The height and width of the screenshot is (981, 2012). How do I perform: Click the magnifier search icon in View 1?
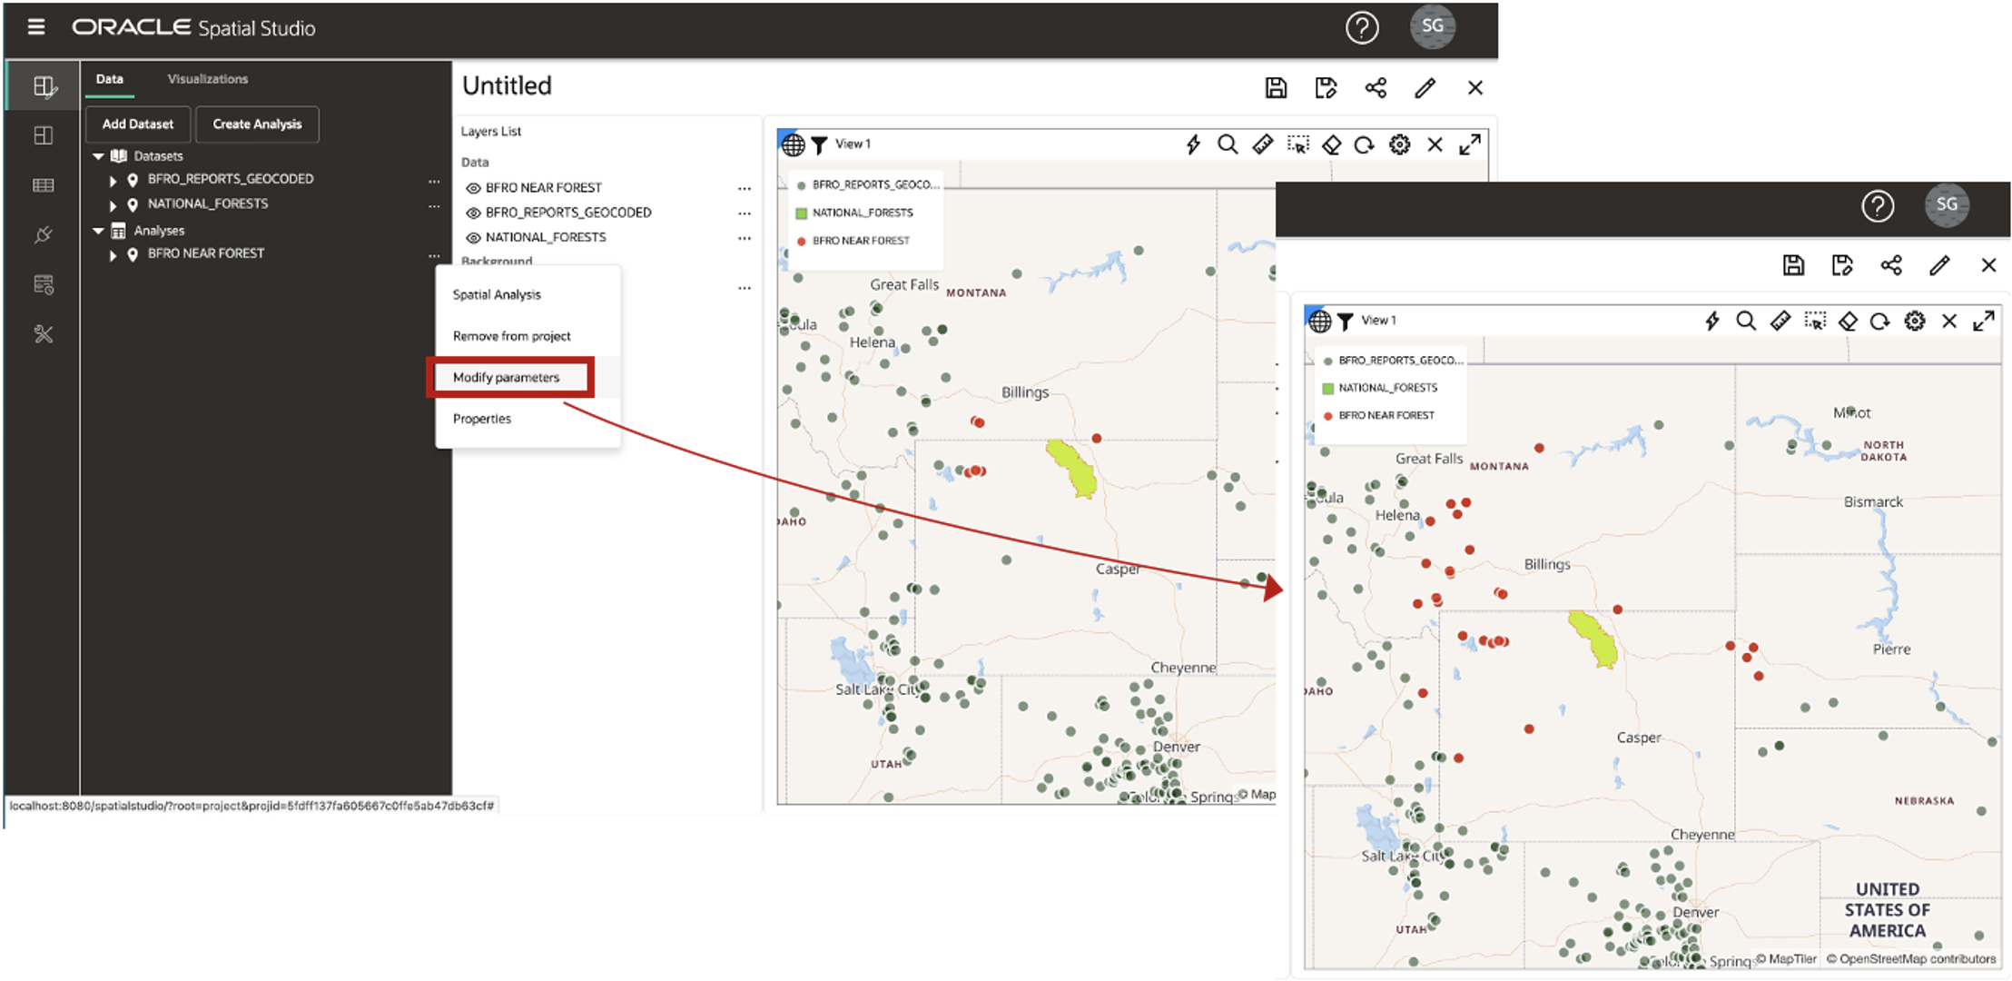pos(1228,144)
